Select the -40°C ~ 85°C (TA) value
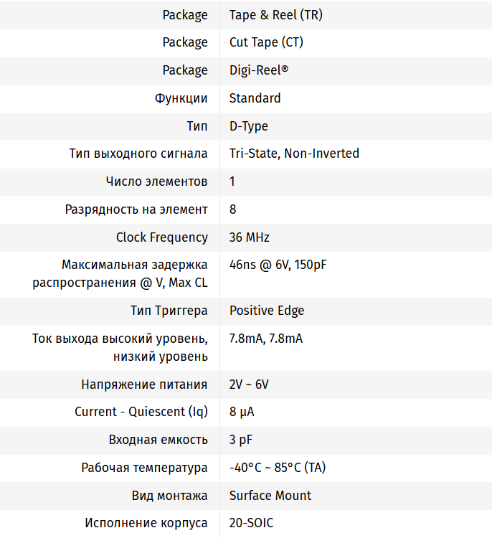The image size is (492, 538). coord(277,468)
